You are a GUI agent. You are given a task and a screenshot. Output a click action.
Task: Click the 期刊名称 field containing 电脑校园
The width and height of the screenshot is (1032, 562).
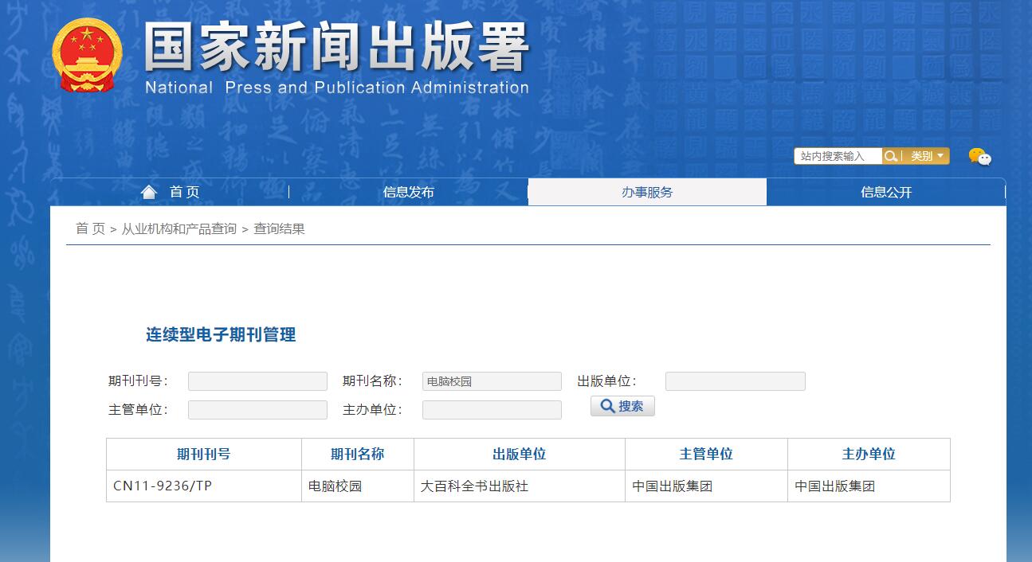492,381
